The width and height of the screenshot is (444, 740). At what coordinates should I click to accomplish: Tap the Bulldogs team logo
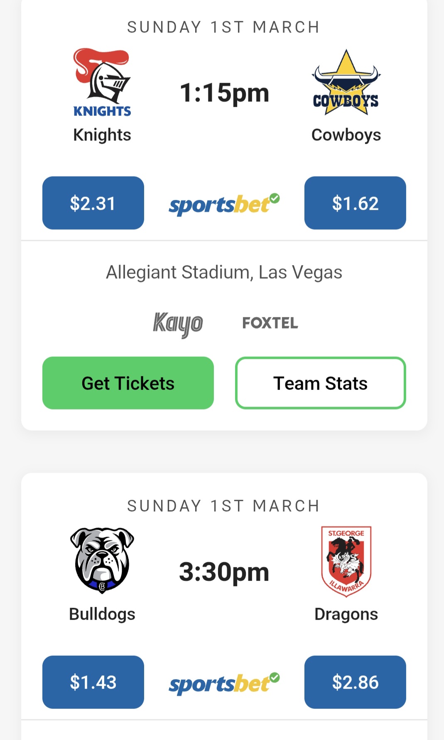(102, 560)
